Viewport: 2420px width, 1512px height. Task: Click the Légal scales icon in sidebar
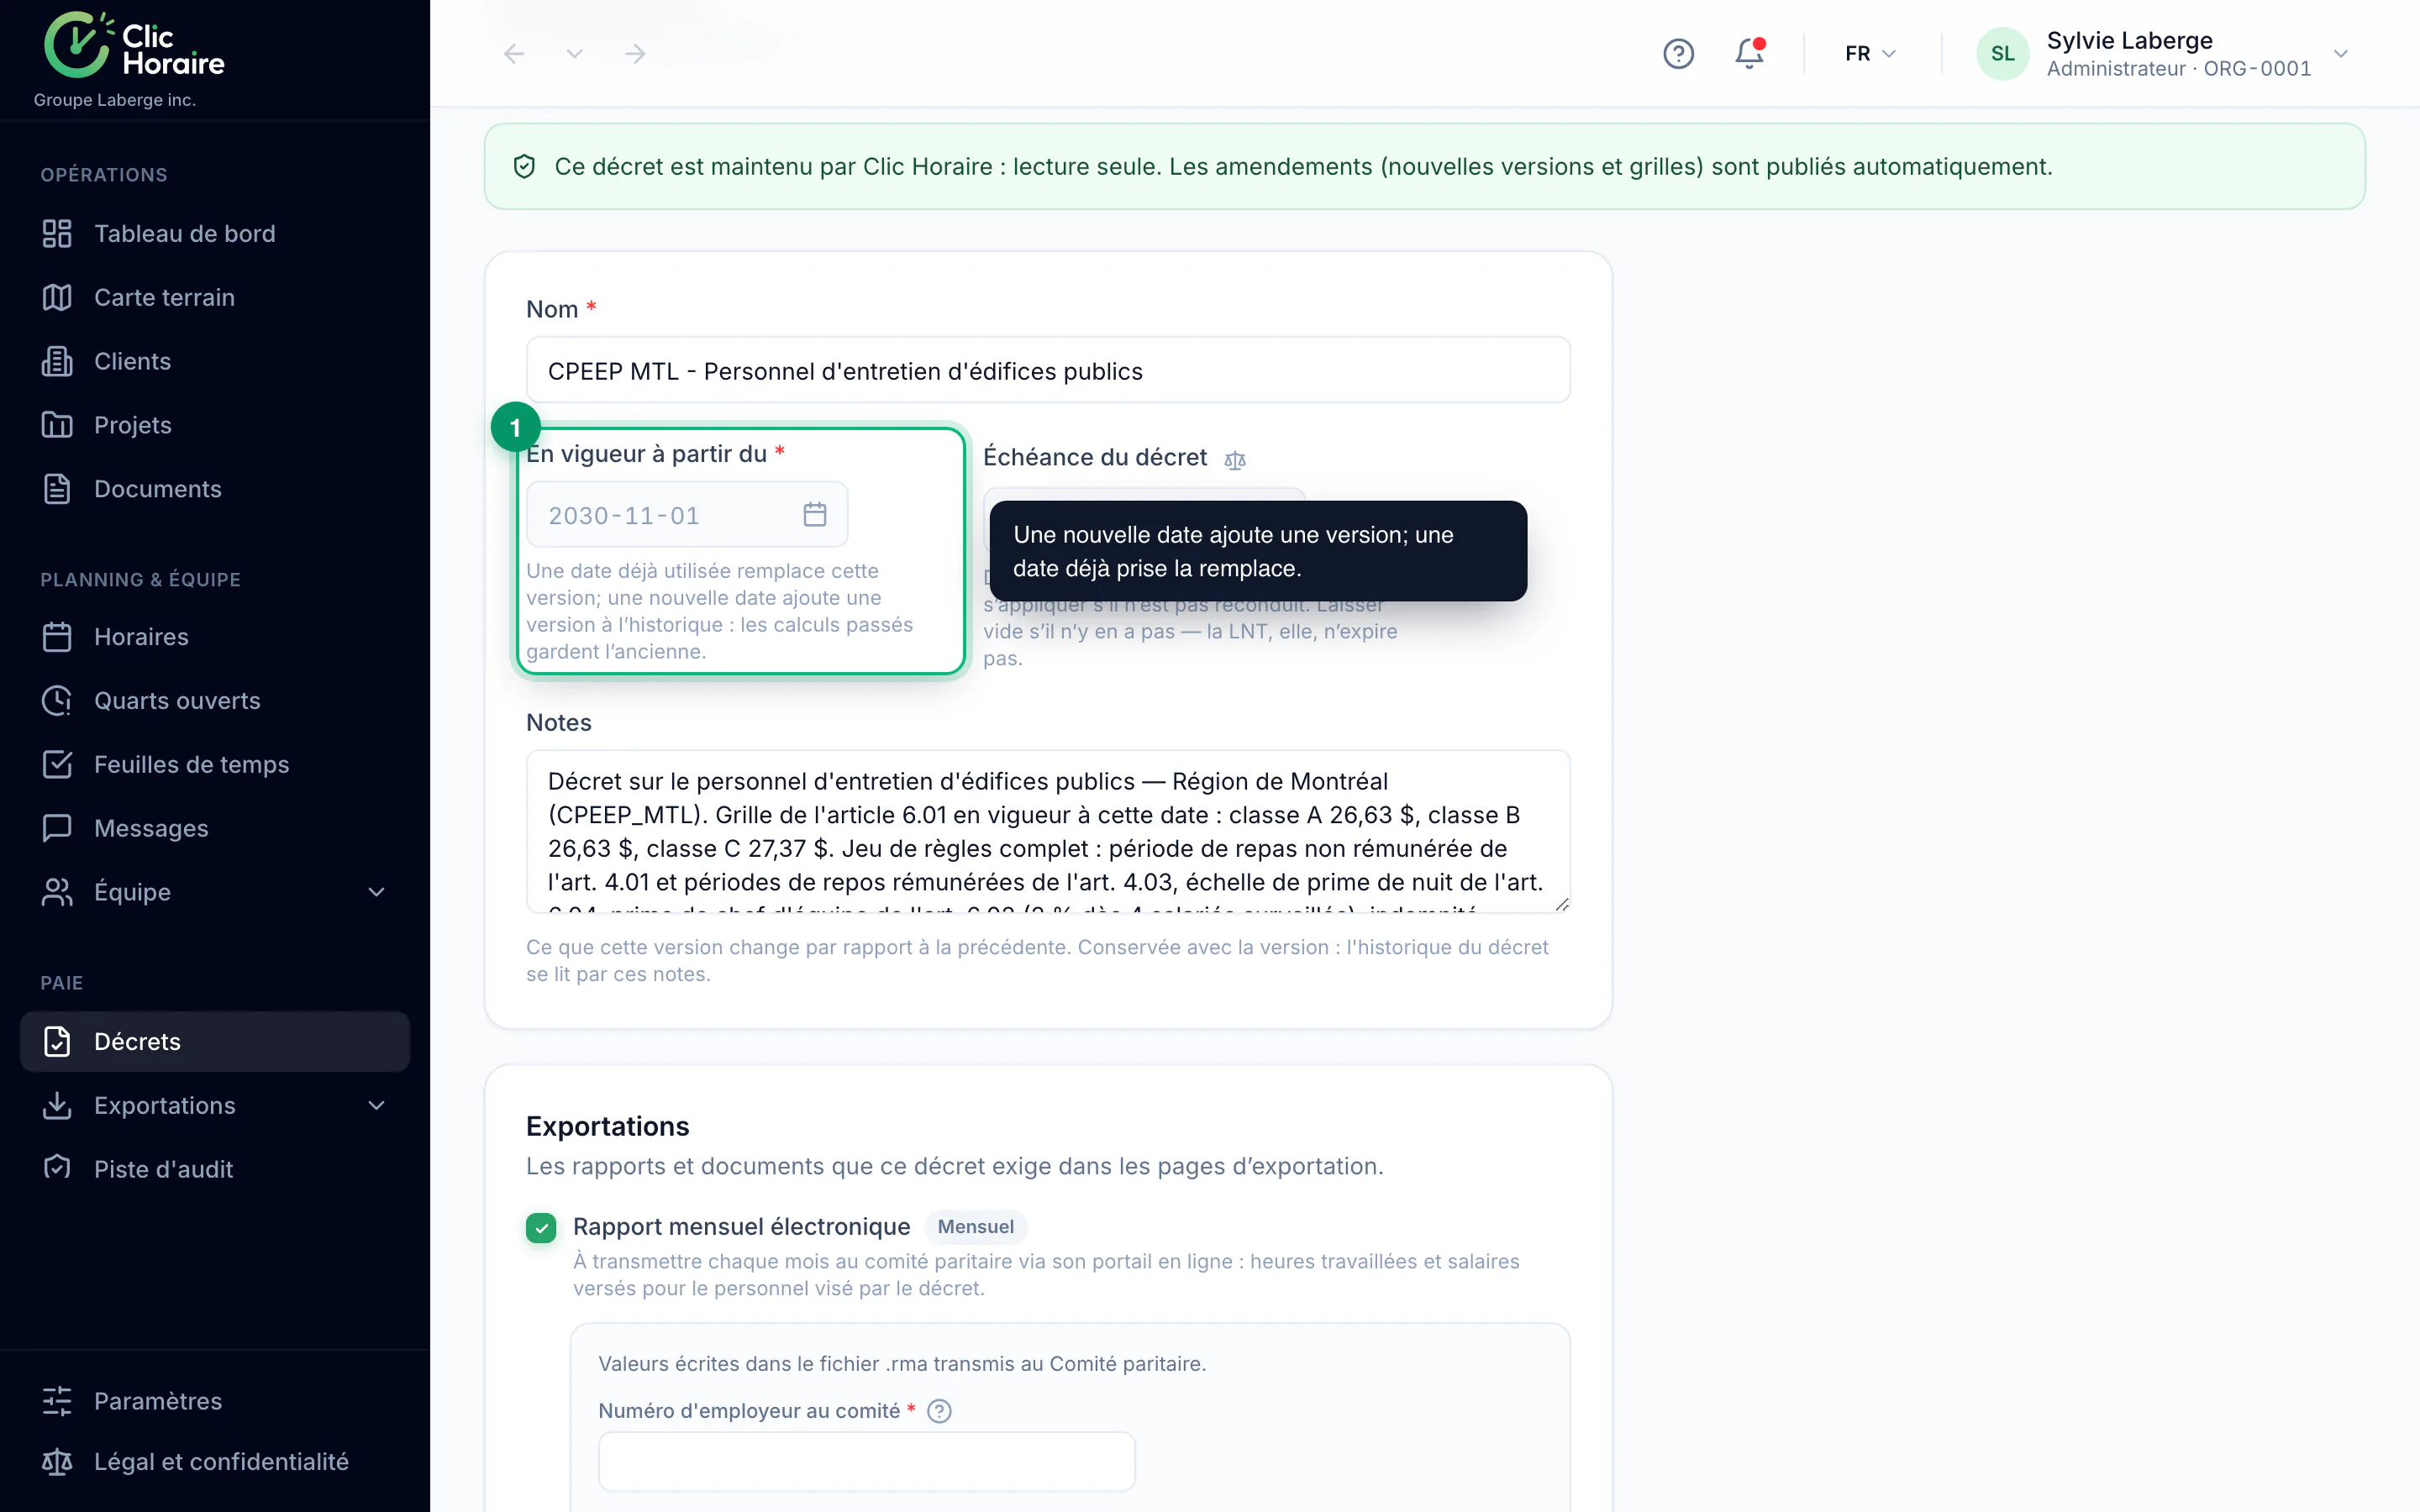57,1462
